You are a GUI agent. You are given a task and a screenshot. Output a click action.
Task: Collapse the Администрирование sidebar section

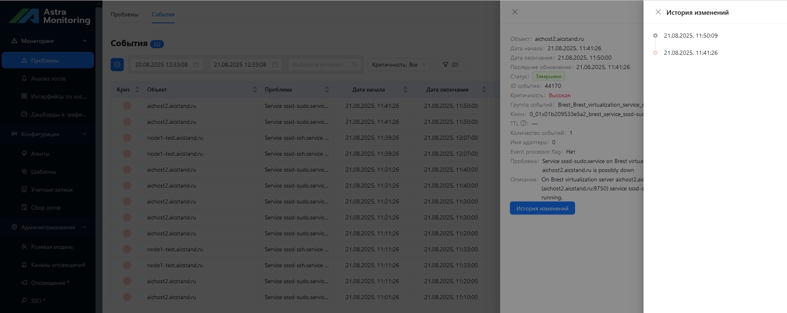(x=84, y=227)
